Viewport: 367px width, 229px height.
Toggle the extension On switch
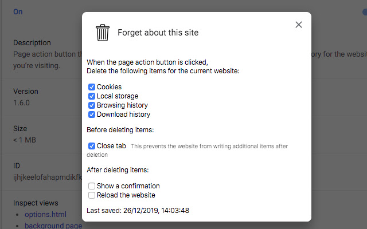click(x=362, y=11)
